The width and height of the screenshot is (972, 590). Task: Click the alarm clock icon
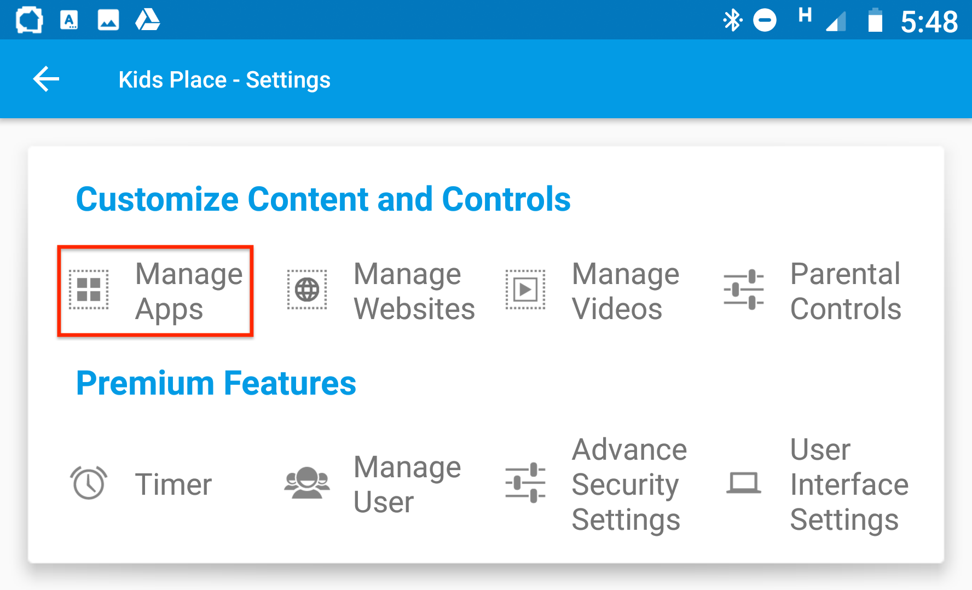pos(89,484)
